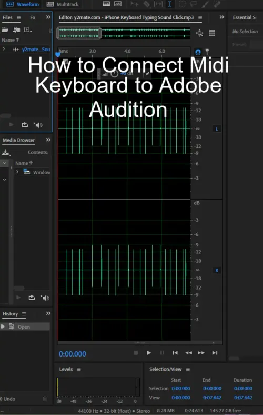Expand the History panel overflow chevrons
The image size is (263, 415).
coord(48,313)
